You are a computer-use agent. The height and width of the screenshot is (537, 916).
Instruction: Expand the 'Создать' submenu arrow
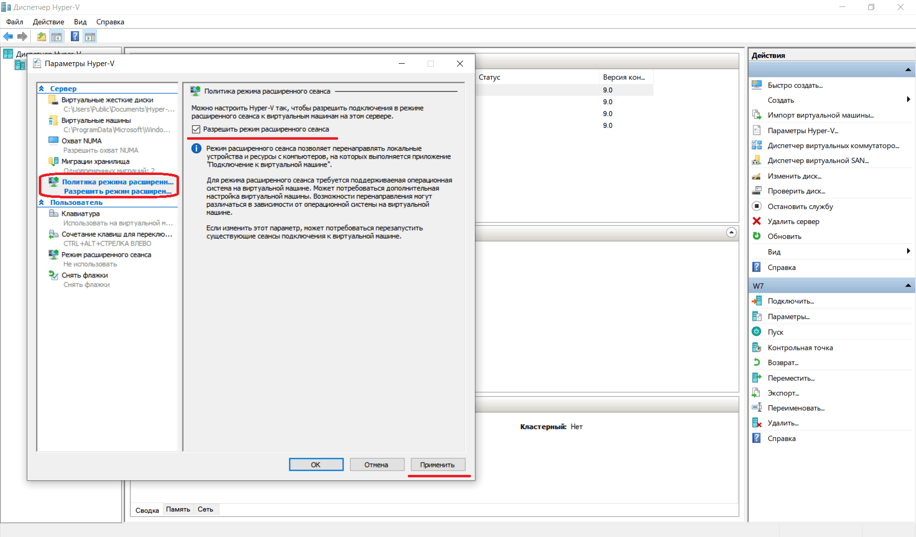click(x=908, y=99)
